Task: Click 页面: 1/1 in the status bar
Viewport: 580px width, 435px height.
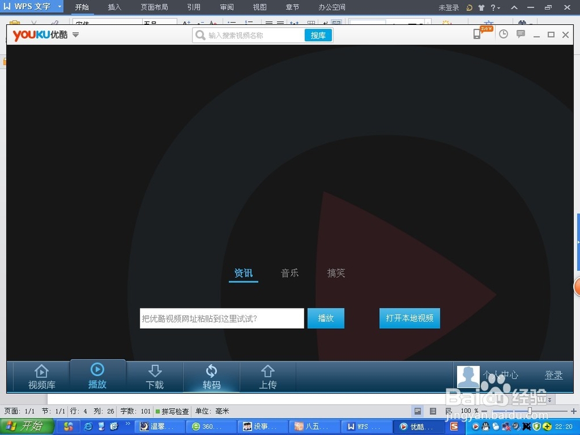Action: click(x=20, y=411)
